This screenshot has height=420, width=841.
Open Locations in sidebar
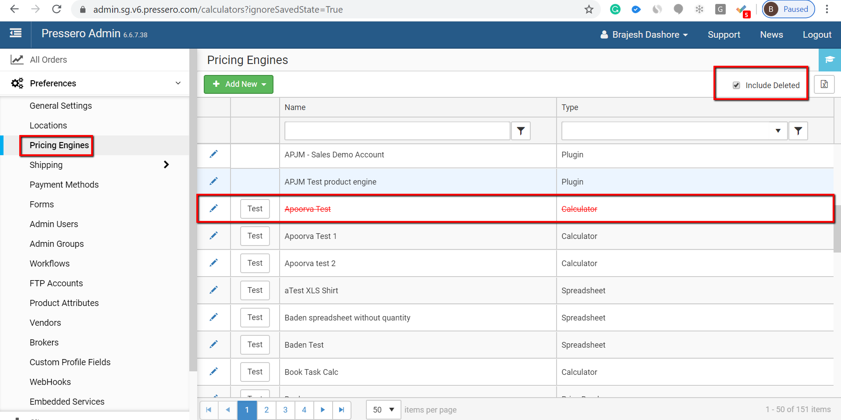click(x=48, y=125)
